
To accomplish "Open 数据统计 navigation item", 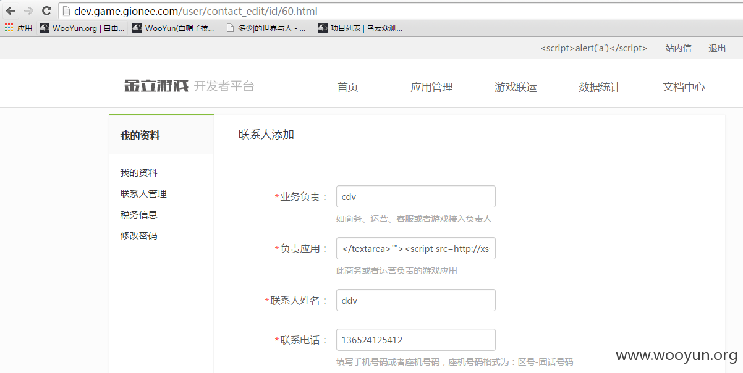I will 600,87.
